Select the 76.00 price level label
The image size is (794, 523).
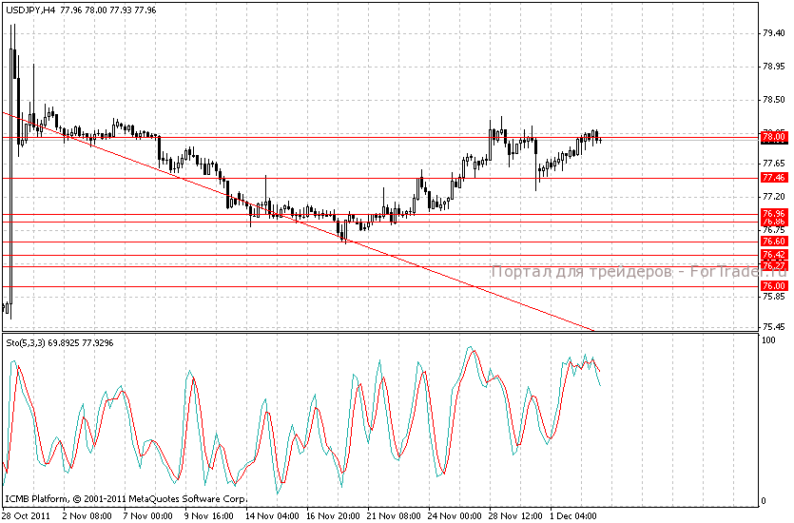click(773, 286)
